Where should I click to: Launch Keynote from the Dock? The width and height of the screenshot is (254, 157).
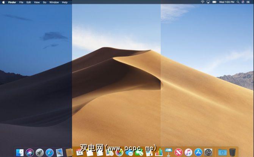click(x=168, y=152)
